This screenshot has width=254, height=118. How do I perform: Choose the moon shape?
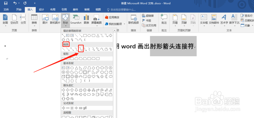click(x=106, y=76)
